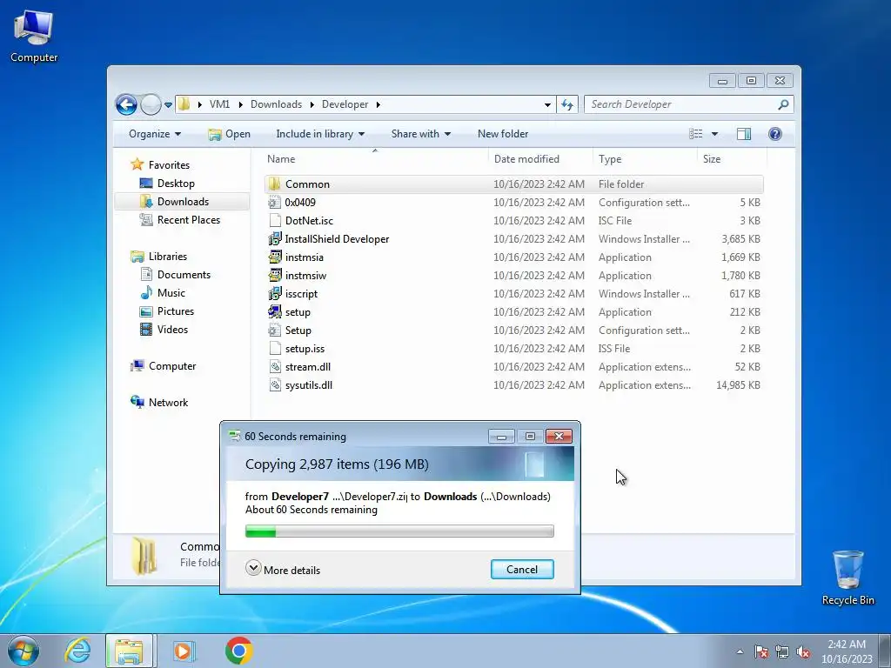Click the Windows Explorer taskbar button
The image size is (891, 668).
click(x=130, y=651)
